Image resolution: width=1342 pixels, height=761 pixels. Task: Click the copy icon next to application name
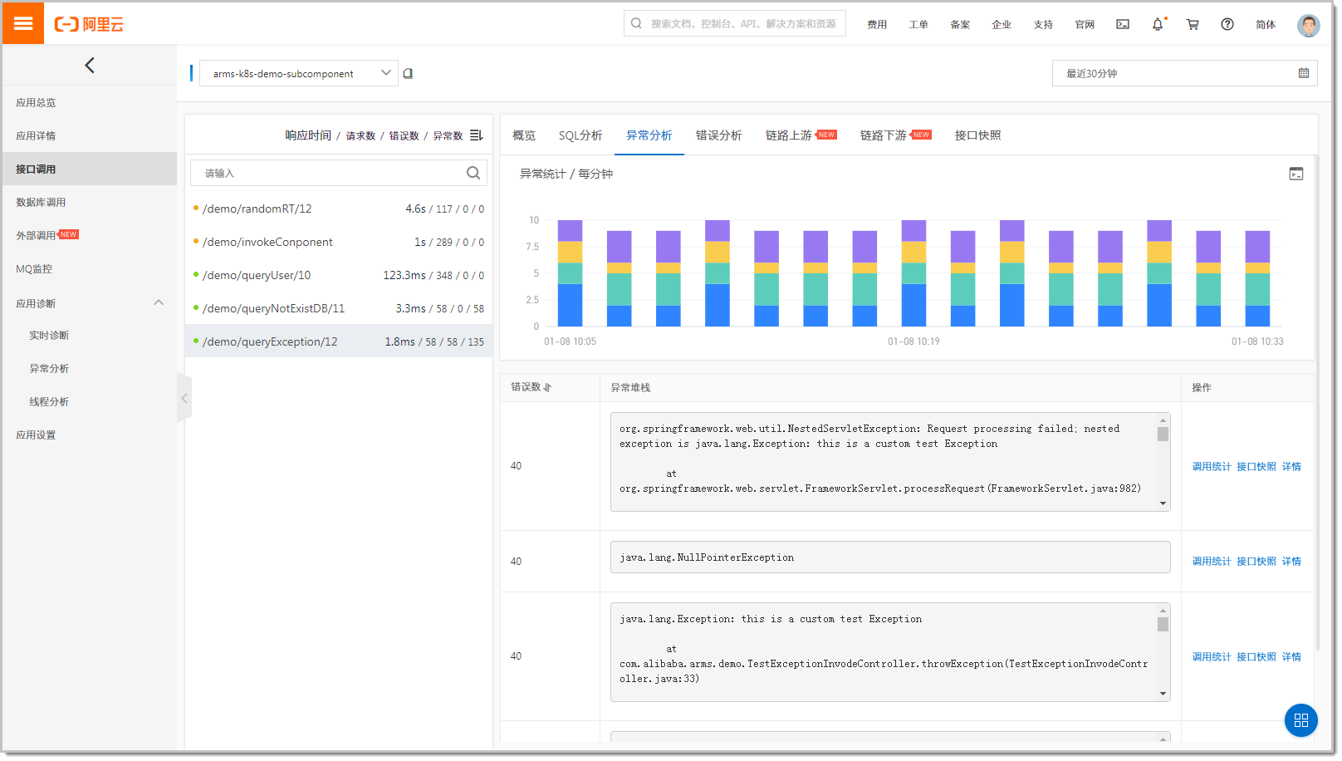pyautogui.click(x=408, y=73)
